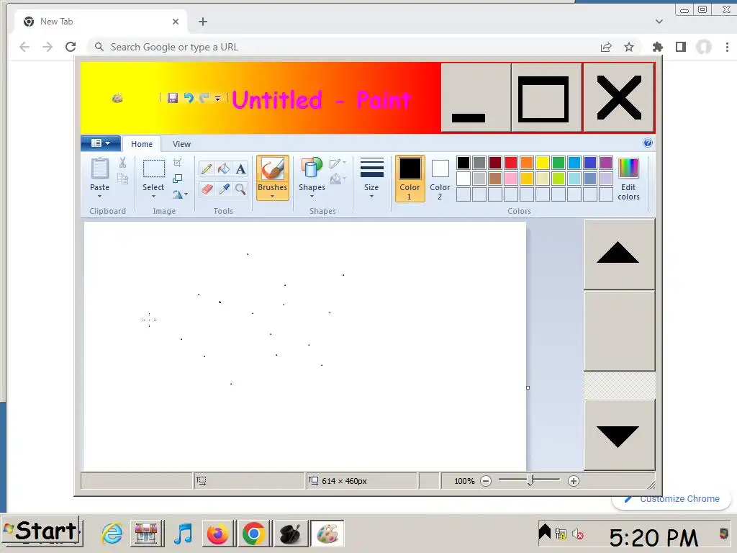Open Paint Help question mark icon
Image resolution: width=737 pixels, height=553 pixels.
pos(647,143)
